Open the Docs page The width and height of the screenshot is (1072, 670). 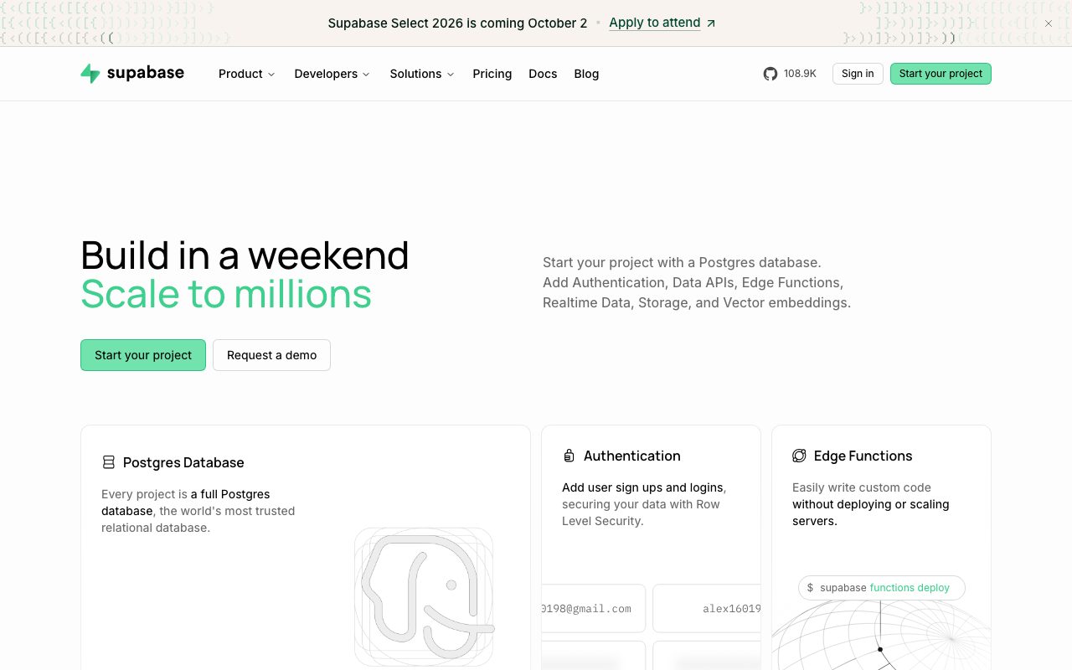click(543, 74)
